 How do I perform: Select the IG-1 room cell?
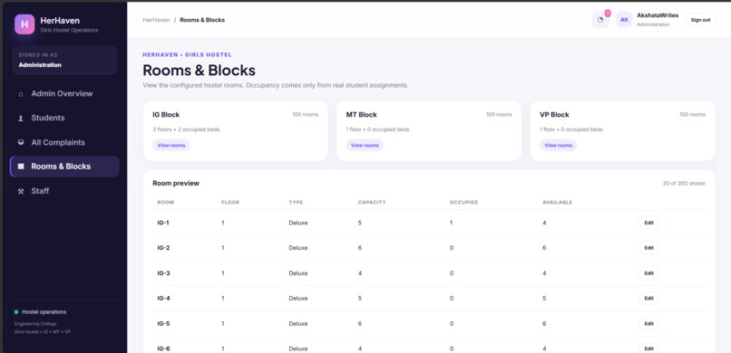tap(163, 223)
